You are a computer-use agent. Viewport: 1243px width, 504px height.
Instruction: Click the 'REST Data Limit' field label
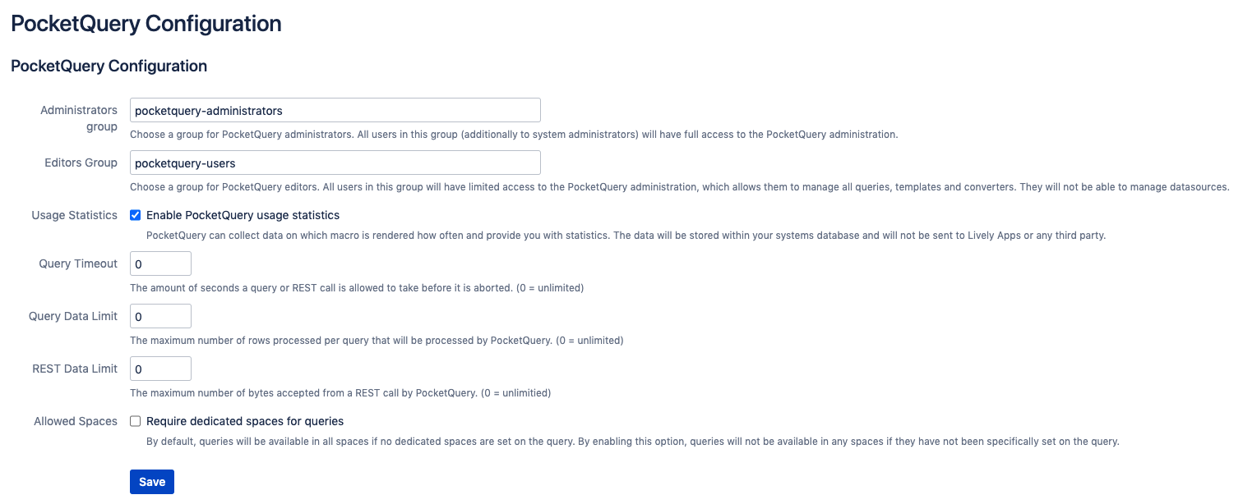click(75, 369)
